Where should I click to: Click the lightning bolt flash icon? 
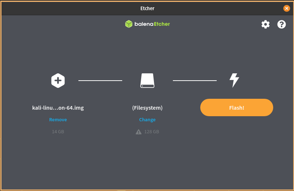(x=234, y=80)
